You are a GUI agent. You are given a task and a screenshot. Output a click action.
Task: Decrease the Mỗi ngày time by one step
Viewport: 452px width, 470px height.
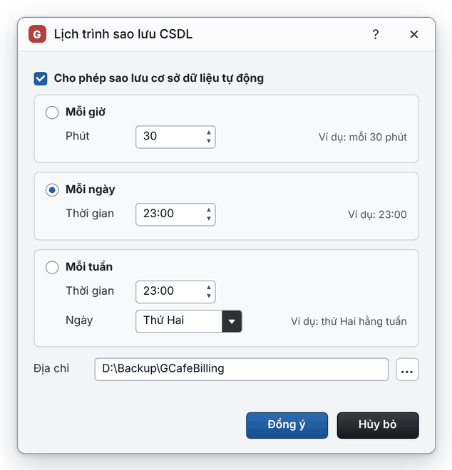[209, 219]
